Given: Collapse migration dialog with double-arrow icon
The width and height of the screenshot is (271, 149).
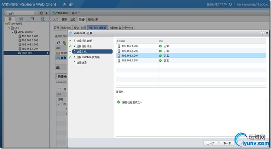Looking at the screenshot, I should click(267, 33).
